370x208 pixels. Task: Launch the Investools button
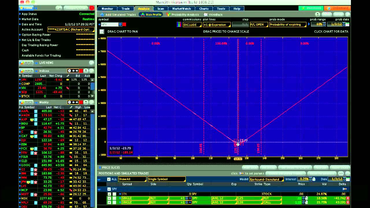(310, 8)
